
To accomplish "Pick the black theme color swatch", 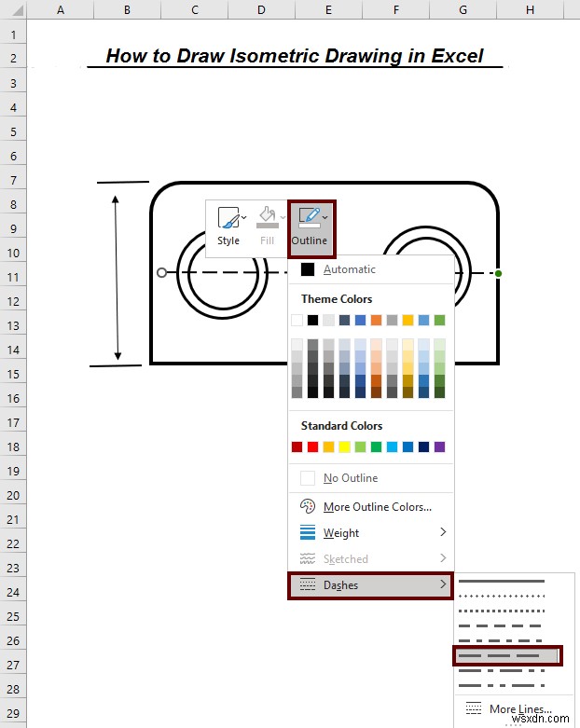I will click(x=312, y=320).
